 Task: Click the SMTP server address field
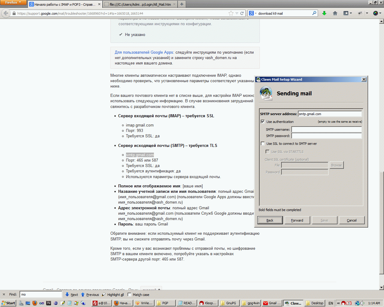click(330, 114)
